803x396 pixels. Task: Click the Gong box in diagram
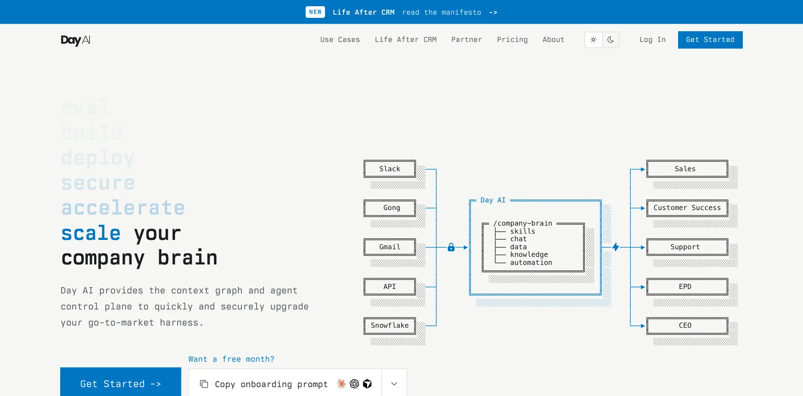click(390, 208)
